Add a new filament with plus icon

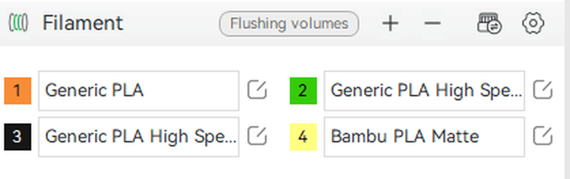click(390, 23)
